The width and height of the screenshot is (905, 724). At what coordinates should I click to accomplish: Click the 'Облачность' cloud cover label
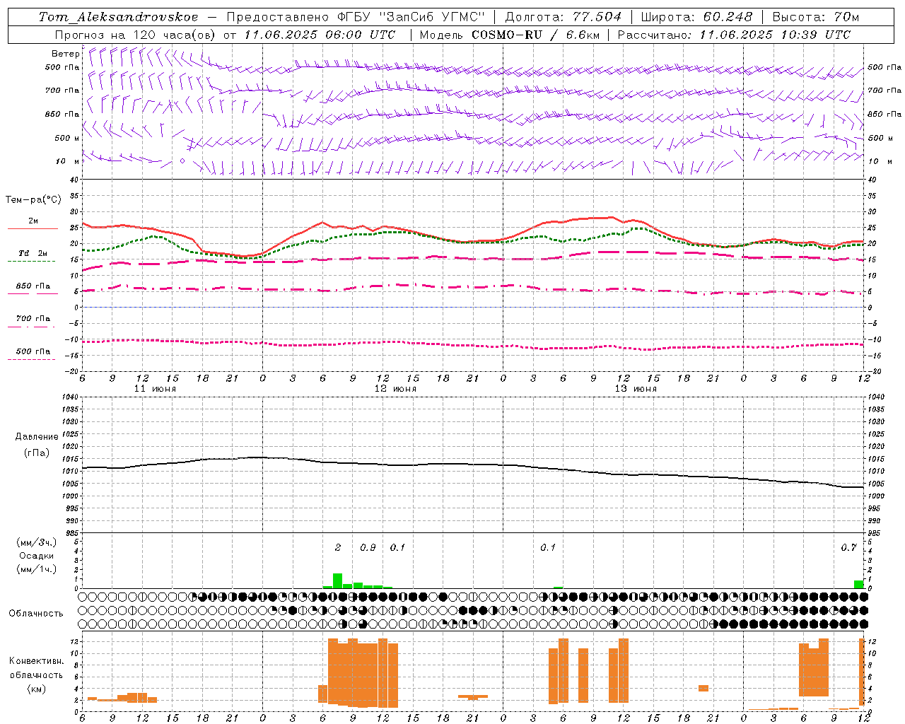36,613
